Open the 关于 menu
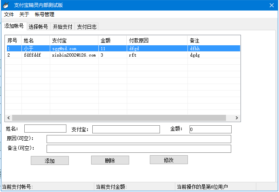Image resolution: width=279 pixels, height=192 pixels. point(24,15)
